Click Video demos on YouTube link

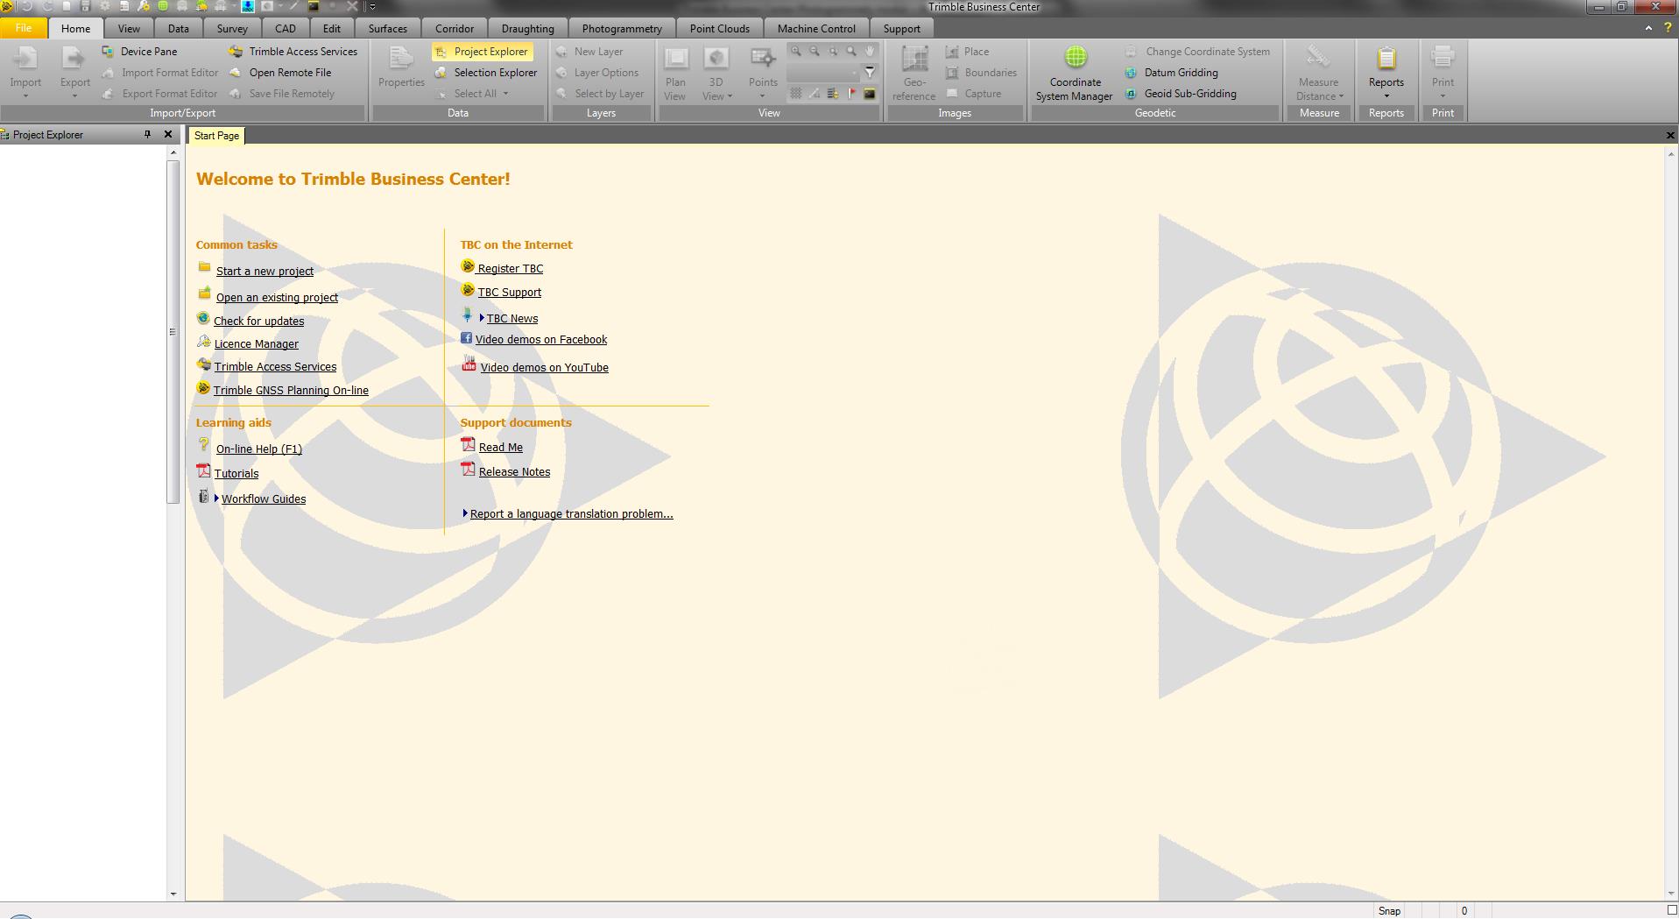[x=544, y=368]
